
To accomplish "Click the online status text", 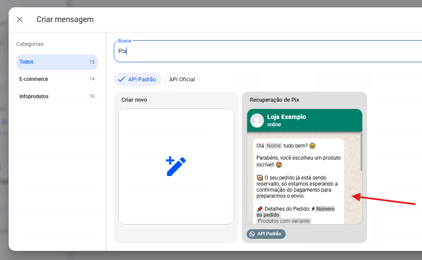I will pos(274,125).
